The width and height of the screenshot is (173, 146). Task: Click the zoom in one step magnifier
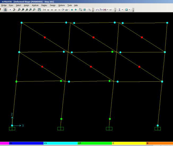pyautogui.click(x=30, y=10)
